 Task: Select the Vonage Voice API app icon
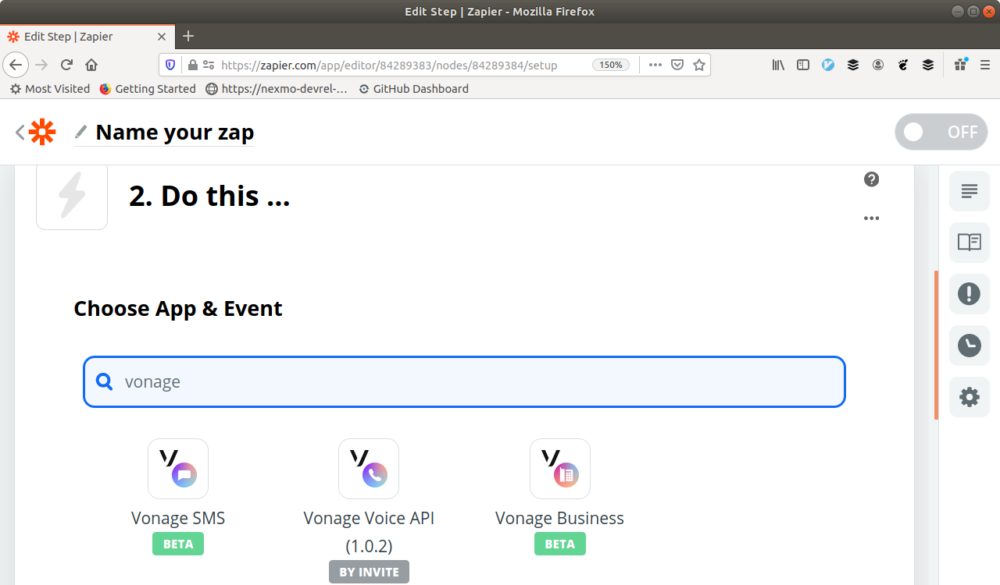369,469
